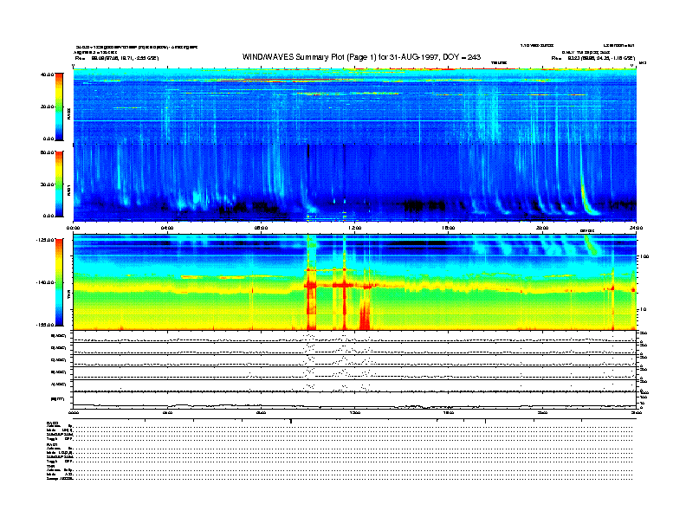Click the 20.00 value on RAD2 scale
The width and height of the screenshot is (686, 530).
pos(47,107)
